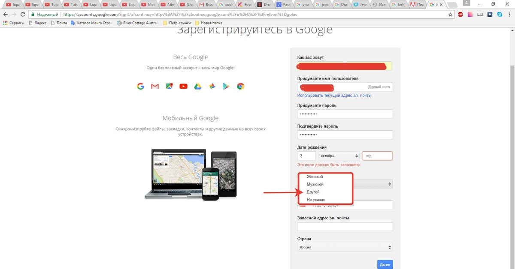Click Использовать текущий адрес эл. почты link
This screenshot has width=515, height=269.
(x=334, y=96)
